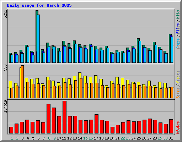Click day 17 on the x-axis
Image resolution: width=182 pixels, height=142 pixels.
tap(96, 138)
